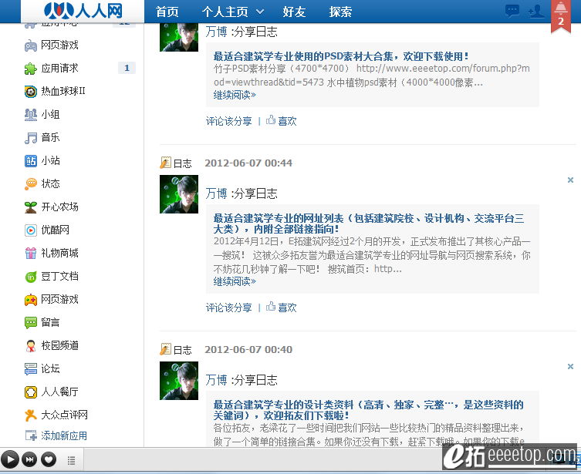Click the 万博 name on the 00:44 post
581x474 pixels.
tap(216, 193)
